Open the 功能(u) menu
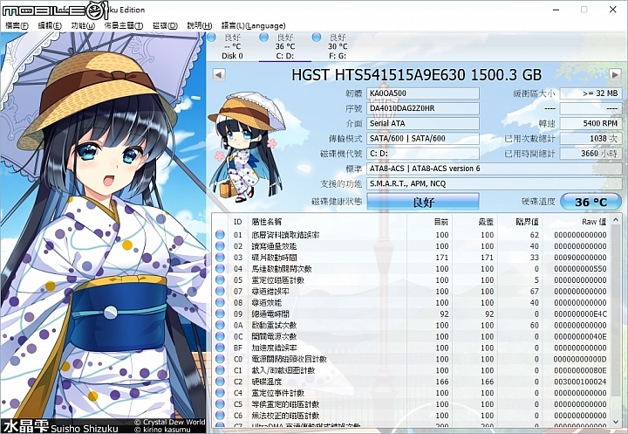The image size is (628, 434). tap(83, 25)
